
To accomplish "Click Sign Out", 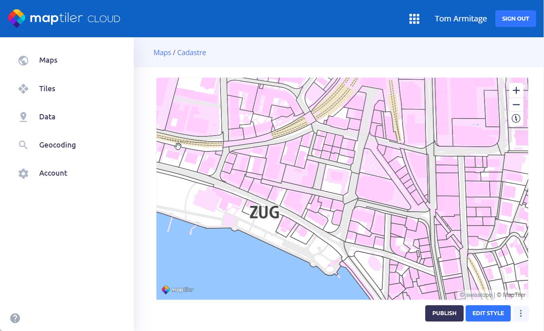I will click(x=515, y=18).
